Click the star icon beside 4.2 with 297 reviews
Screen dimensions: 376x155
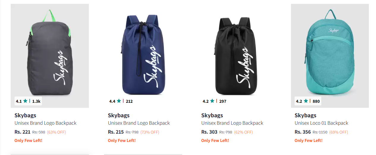click(x=212, y=101)
